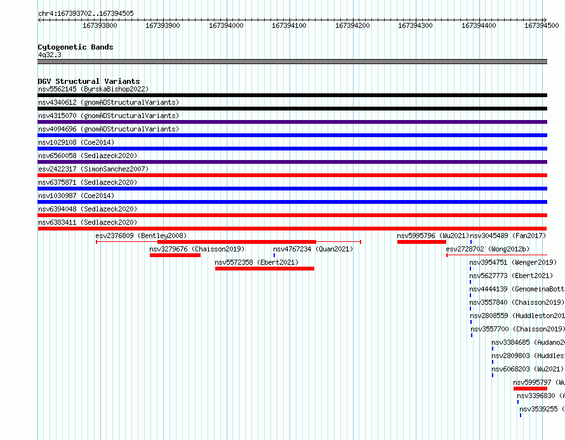565x440 pixels.
Task: Select nsv3384685 Audano label
Action: pos(528,342)
